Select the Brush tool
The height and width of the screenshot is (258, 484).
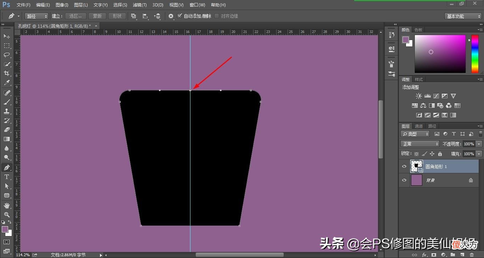(x=7, y=102)
